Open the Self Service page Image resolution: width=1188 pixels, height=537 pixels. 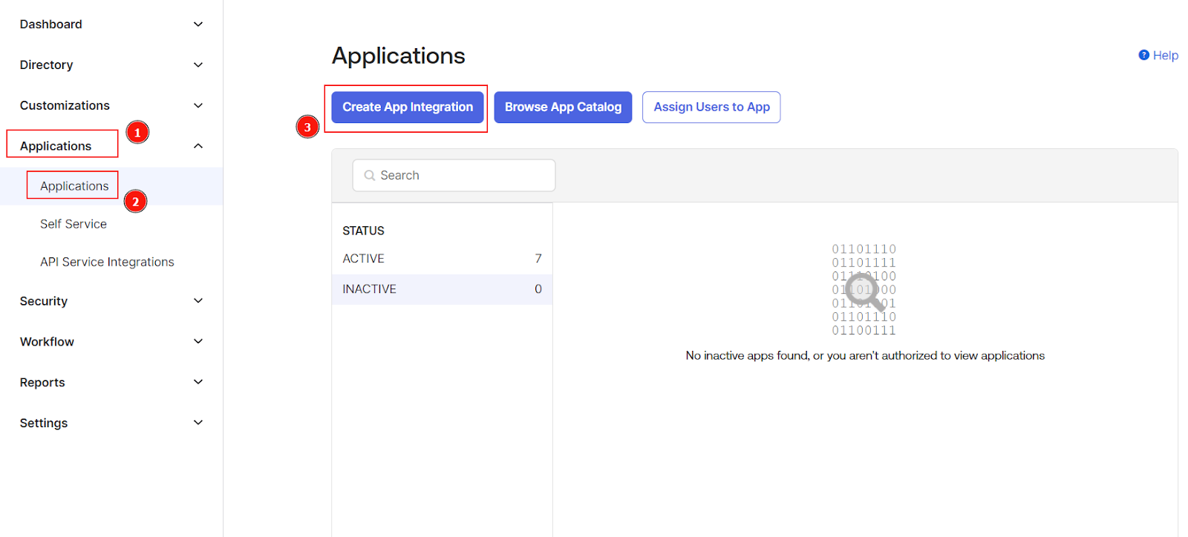tap(74, 224)
